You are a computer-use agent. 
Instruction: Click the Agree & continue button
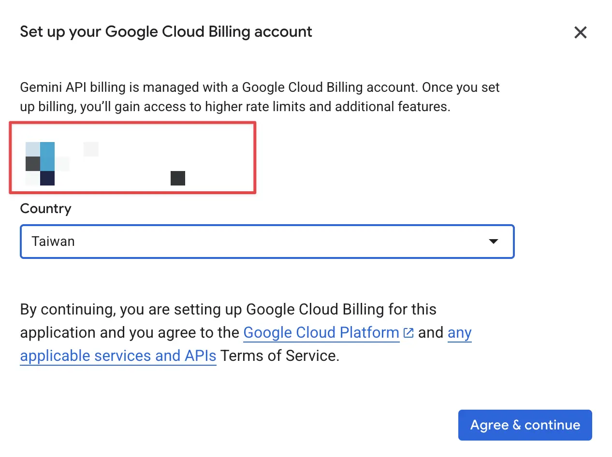[x=525, y=425]
